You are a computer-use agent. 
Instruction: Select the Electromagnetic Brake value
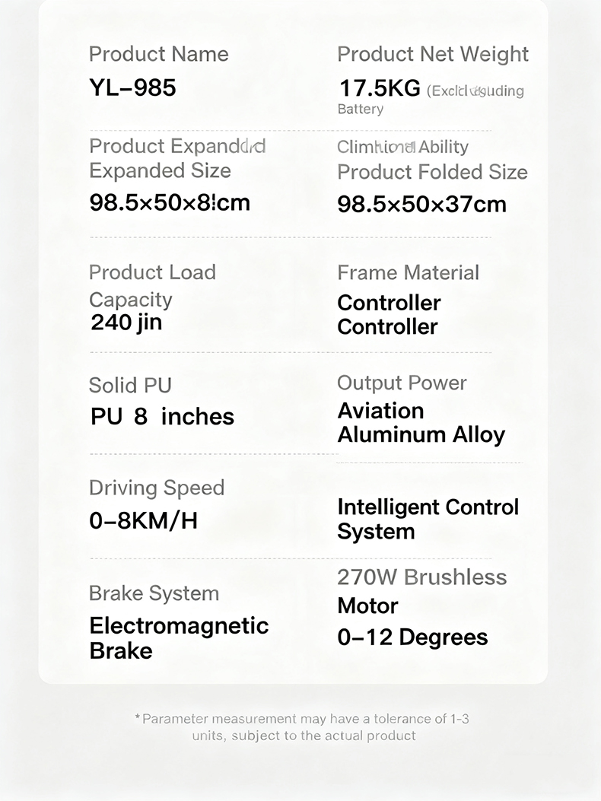[179, 638]
